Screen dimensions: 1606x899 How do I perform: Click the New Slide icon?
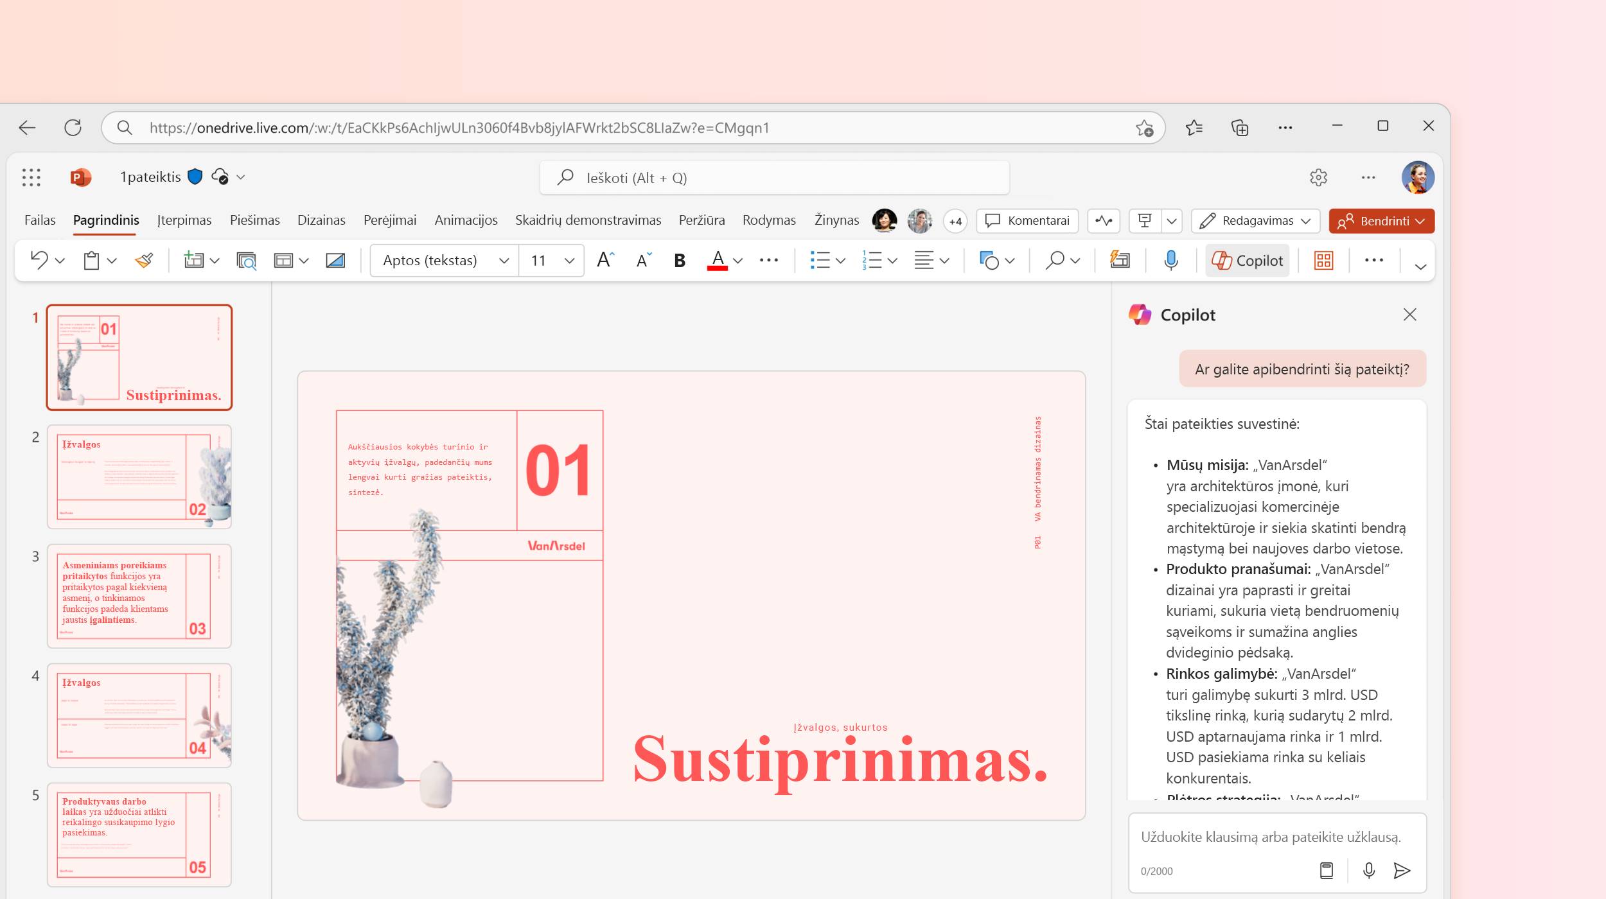click(x=193, y=260)
